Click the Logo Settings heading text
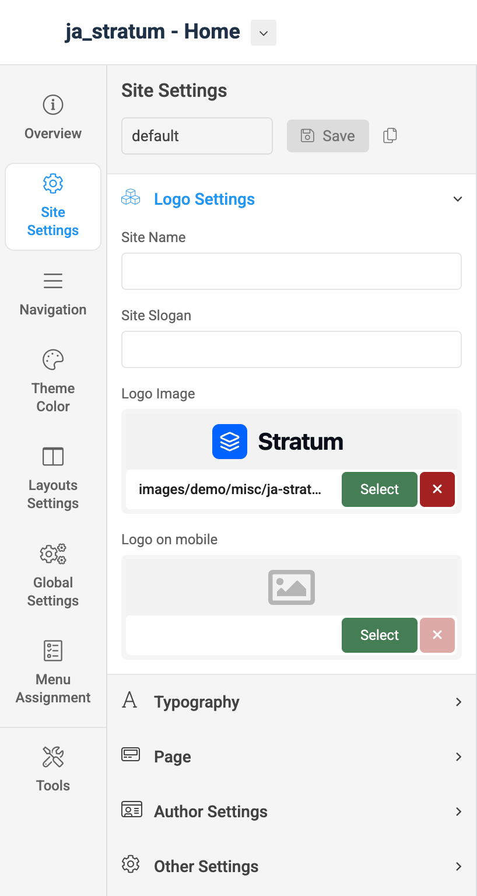The image size is (477, 896). coord(204,199)
